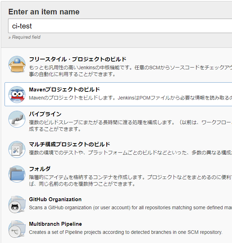
Task: Choose フリースタイル・プロジェクトのビルド title
Action: [78, 59]
